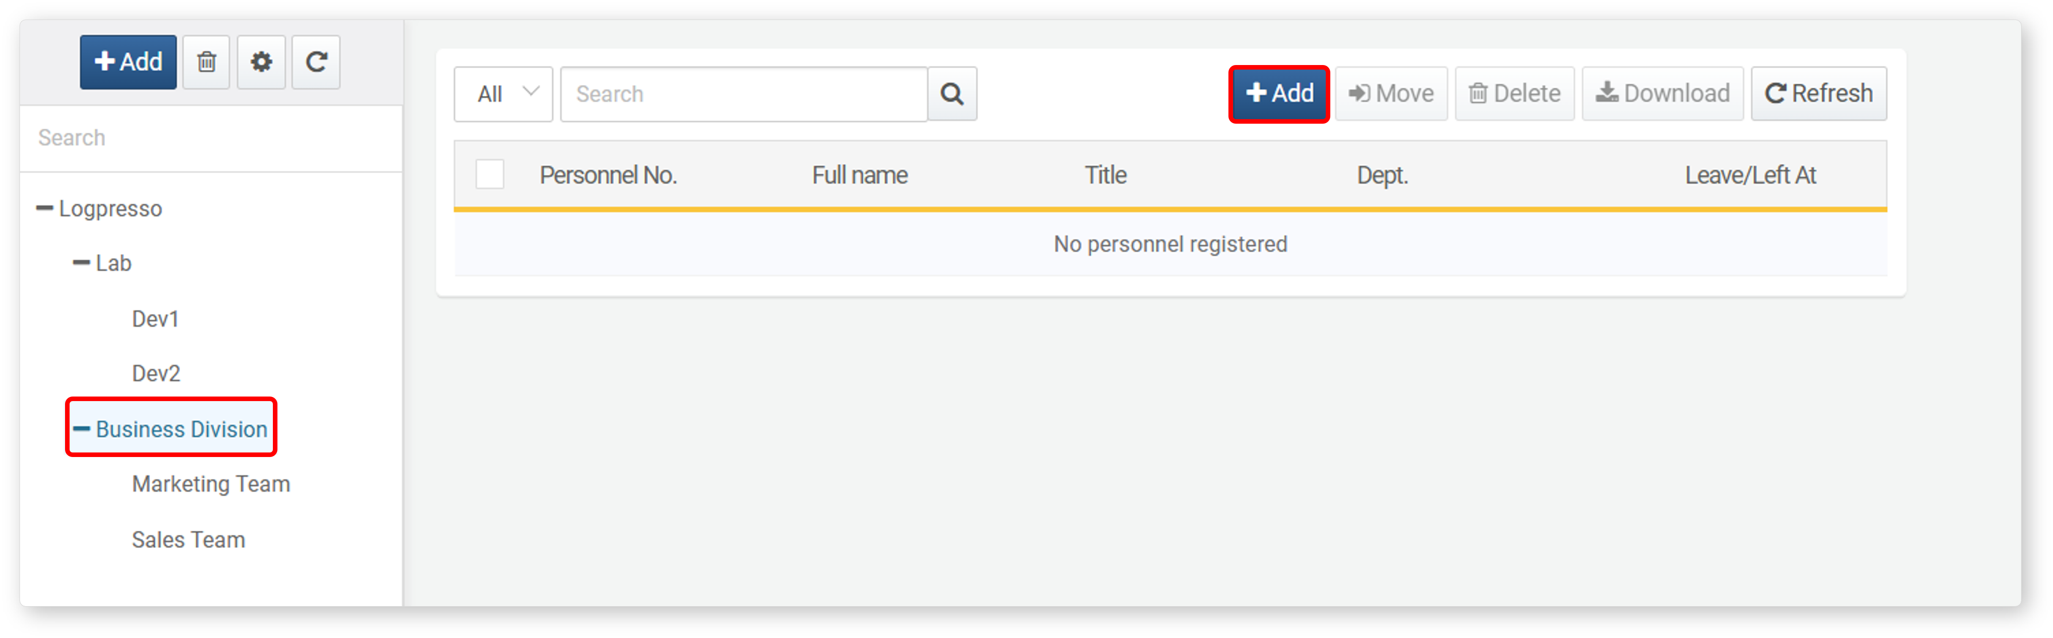Click the personnel Search text field
The image size is (2053, 638).
(745, 94)
